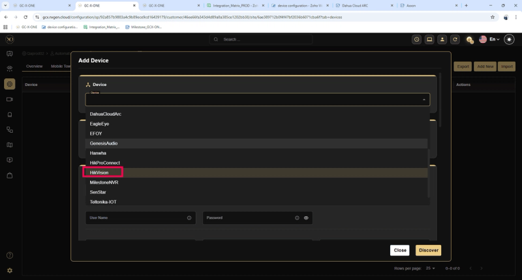Open the shopping bag sidebar icon
The width and height of the screenshot is (522, 280).
(10, 175)
